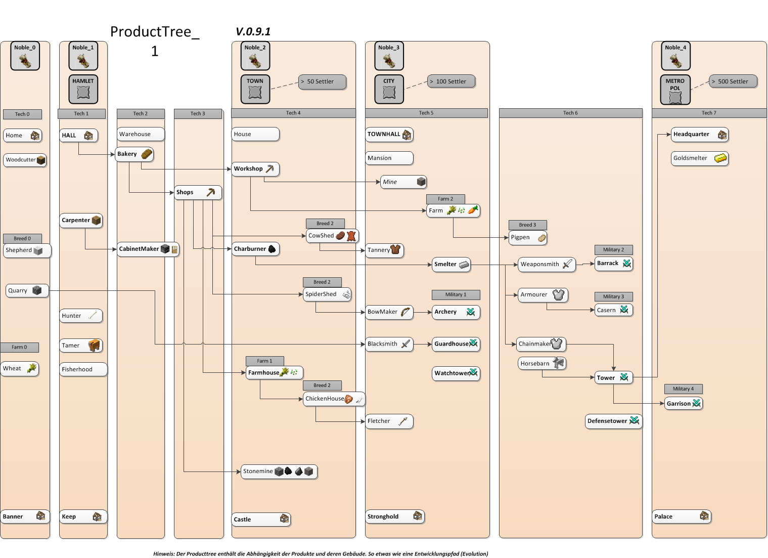The width and height of the screenshot is (768, 558).
Task: Click the stone block icon beside Quarry
Action: pos(37,290)
